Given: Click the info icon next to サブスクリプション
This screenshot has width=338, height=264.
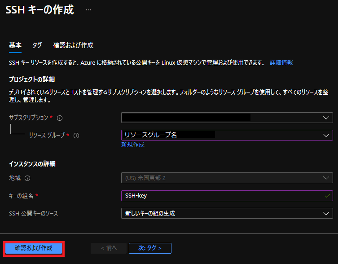Looking at the screenshot, I should coord(60,118).
